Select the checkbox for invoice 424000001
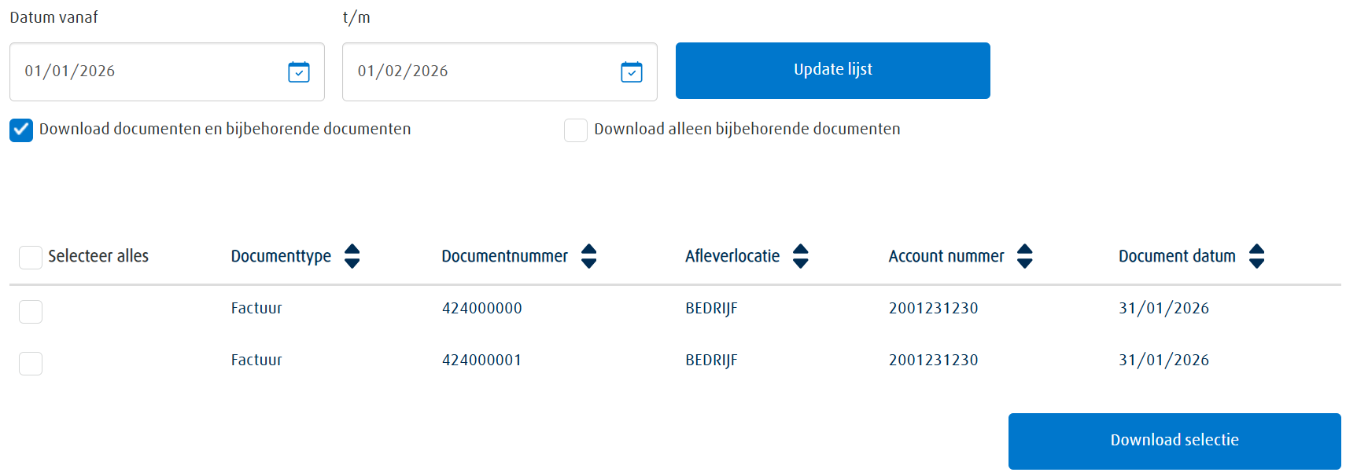This screenshot has height=476, width=1357. click(x=30, y=364)
